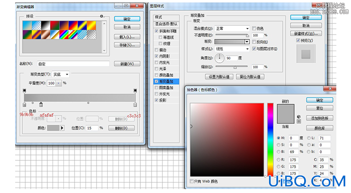Select the black-to-white gradient preset
Viewport: 351px width, 193px height.
point(45,25)
